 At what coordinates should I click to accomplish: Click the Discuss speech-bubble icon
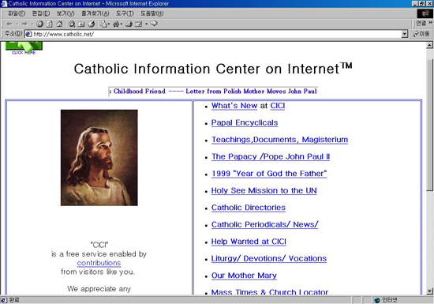pos(154,24)
